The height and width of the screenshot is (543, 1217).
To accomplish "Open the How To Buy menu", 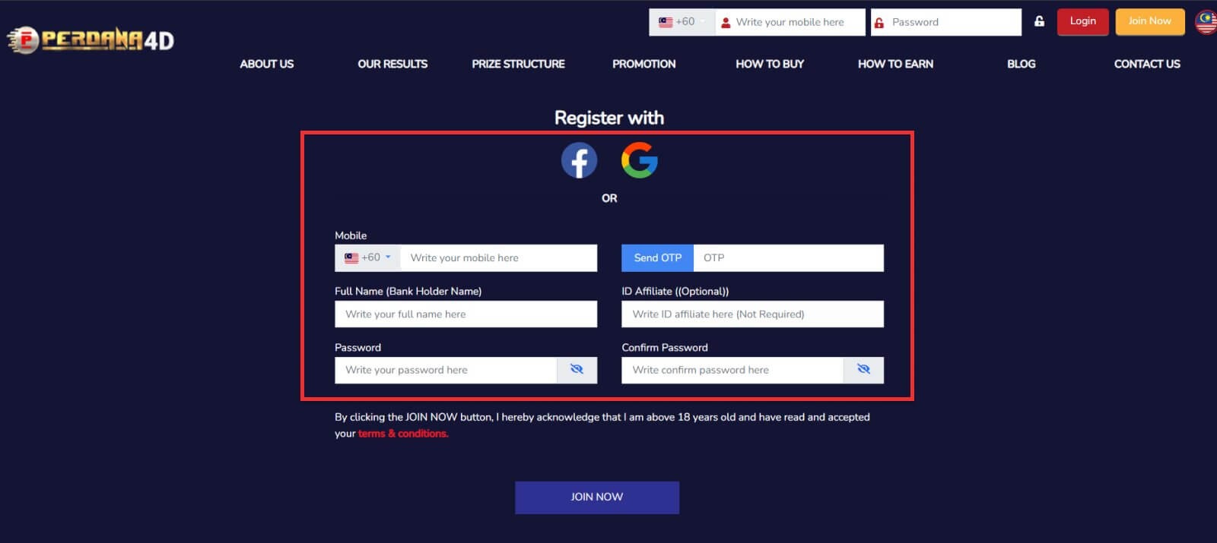I will click(x=769, y=64).
